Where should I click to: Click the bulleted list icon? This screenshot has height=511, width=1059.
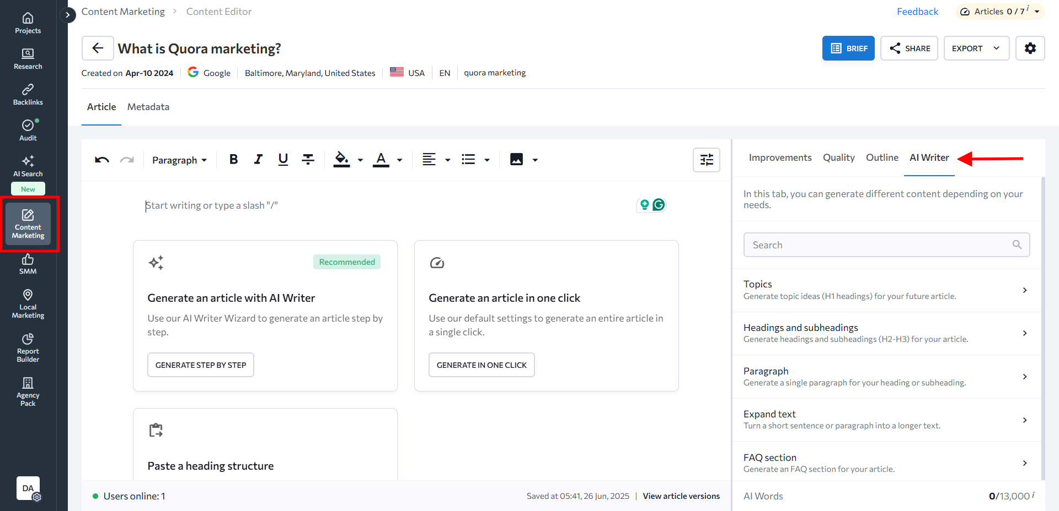point(468,160)
